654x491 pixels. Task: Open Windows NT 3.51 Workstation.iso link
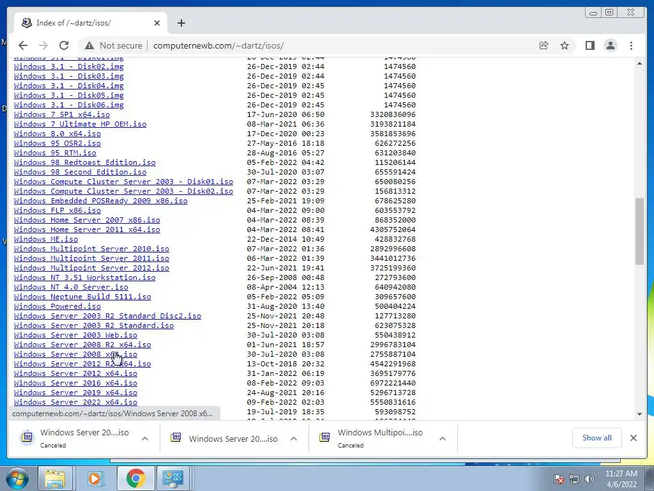(x=85, y=277)
